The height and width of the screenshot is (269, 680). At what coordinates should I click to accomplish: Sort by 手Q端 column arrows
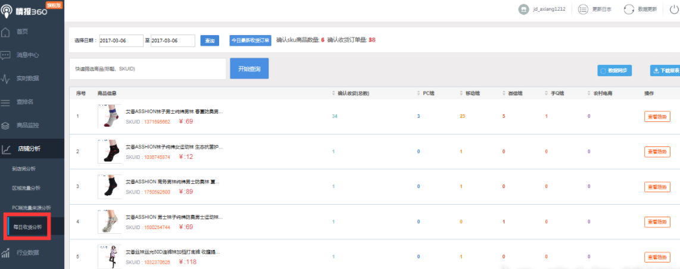pyautogui.click(x=546, y=93)
